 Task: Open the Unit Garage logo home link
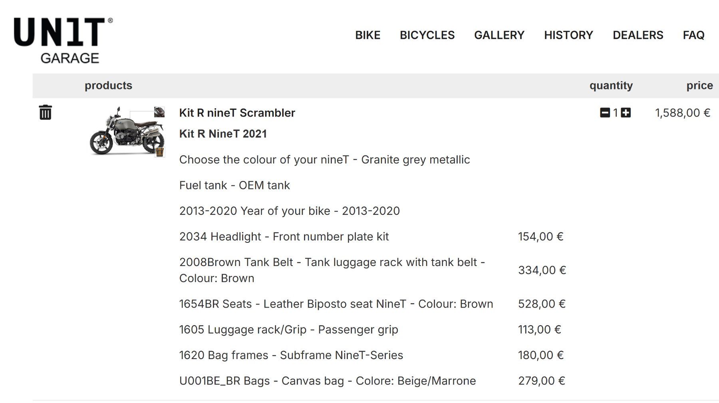click(63, 40)
